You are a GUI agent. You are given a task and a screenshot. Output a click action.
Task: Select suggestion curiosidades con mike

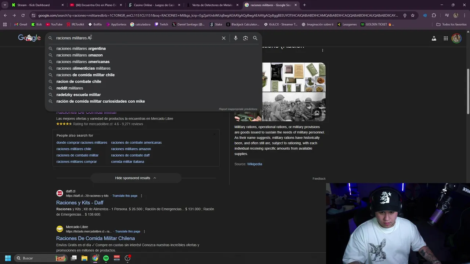point(153,101)
